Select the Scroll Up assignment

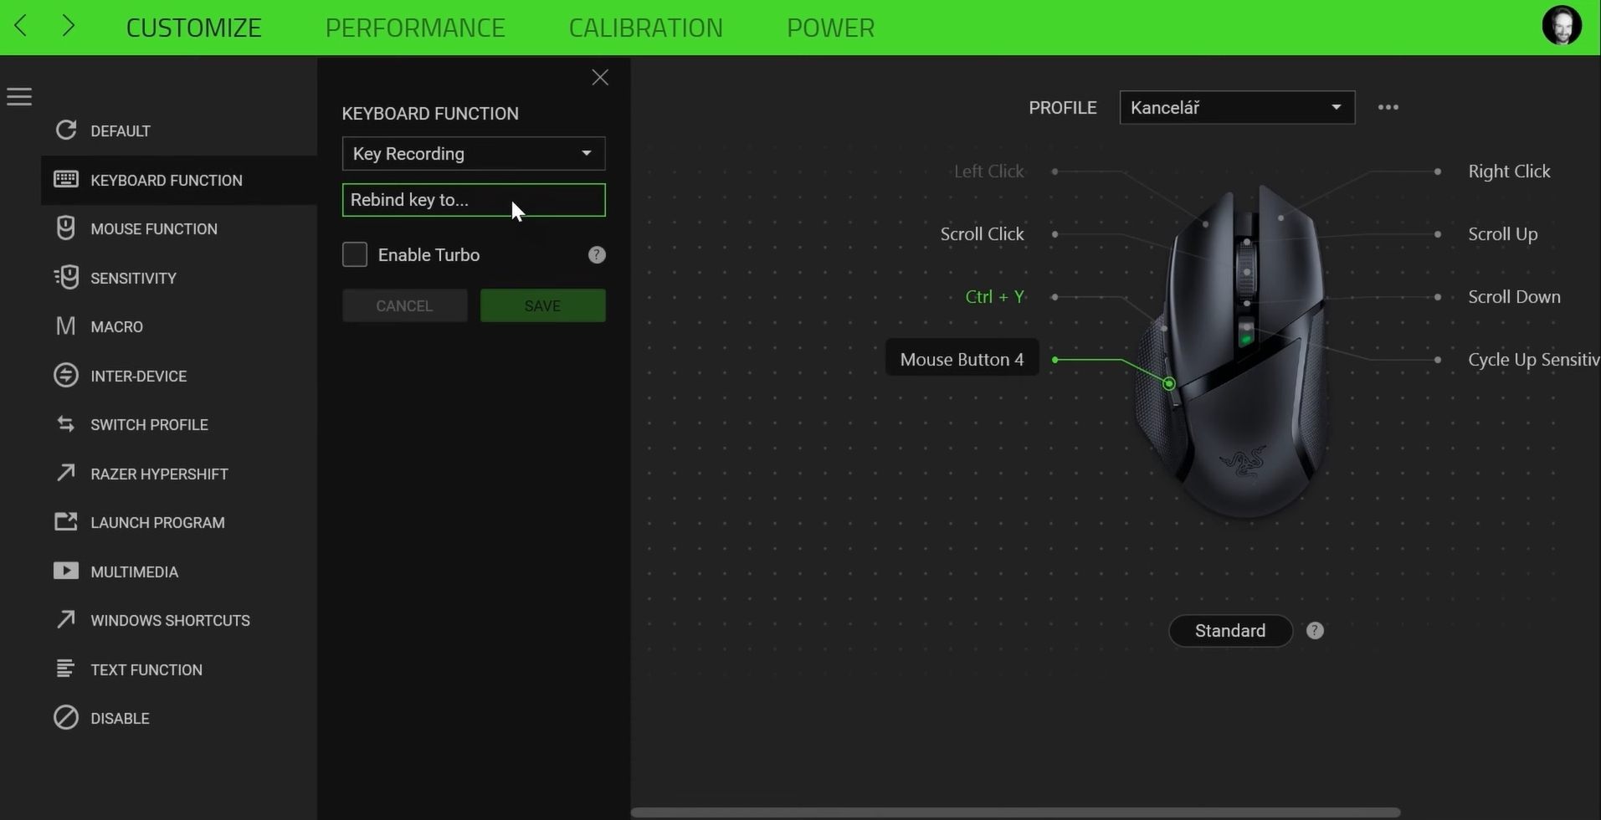1502,233
